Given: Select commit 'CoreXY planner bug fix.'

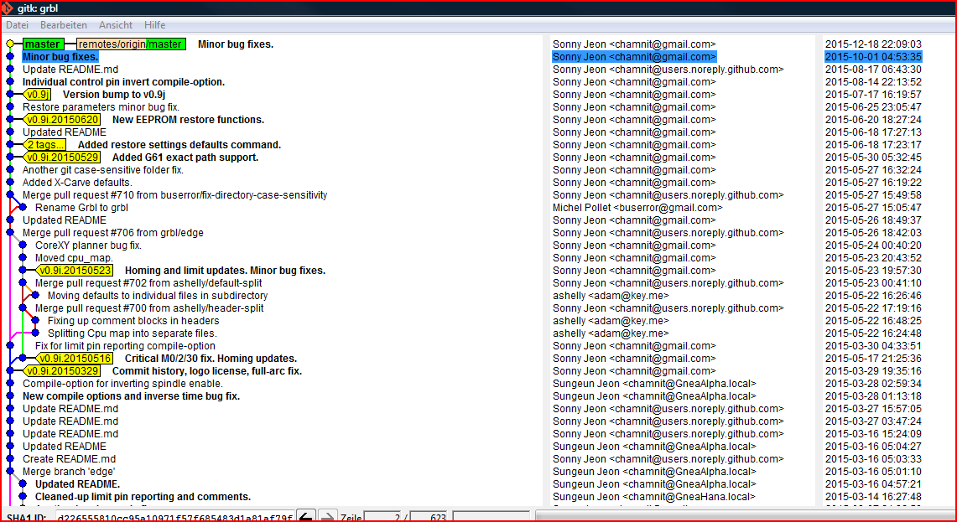Looking at the screenshot, I should (x=88, y=245).
